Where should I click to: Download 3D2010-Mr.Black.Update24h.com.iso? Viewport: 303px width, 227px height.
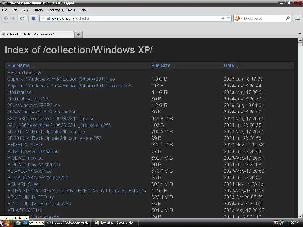[46, 132]
